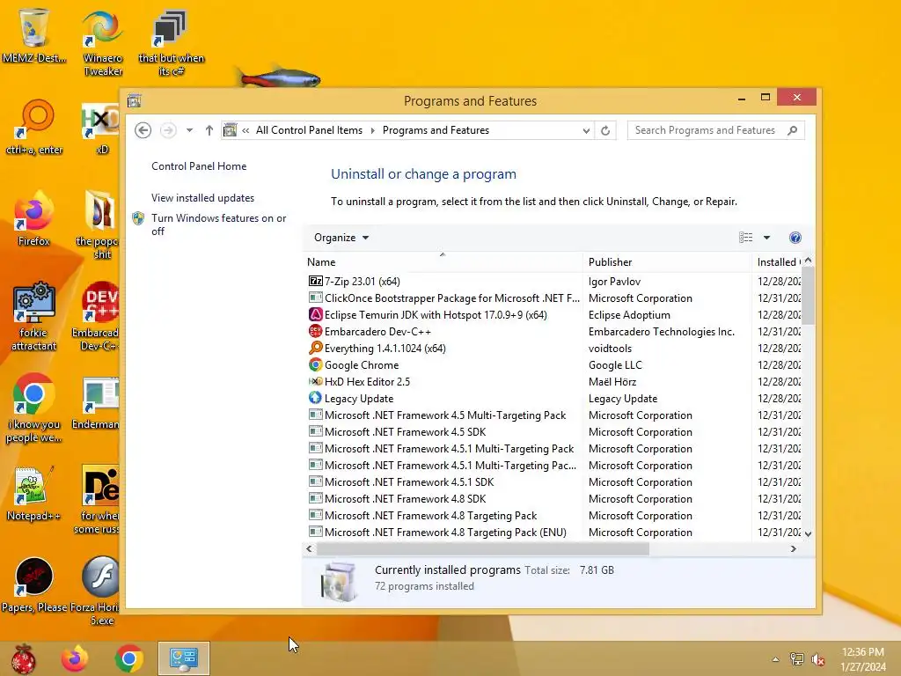Click the Winaero Tweaker desktop icon
This screenshot has height=676, width=901.
pyautogui.click(x=102, y=43)
